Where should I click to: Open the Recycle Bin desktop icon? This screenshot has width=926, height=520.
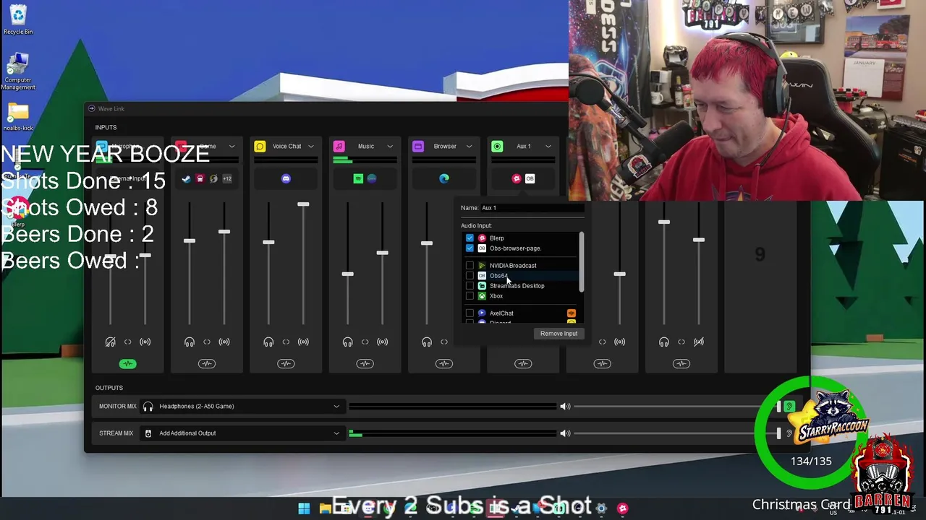[18, 19]
